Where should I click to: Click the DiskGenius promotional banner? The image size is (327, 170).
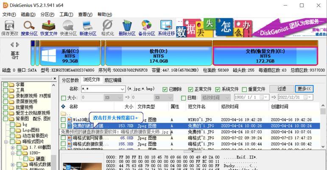pos(252,28)
